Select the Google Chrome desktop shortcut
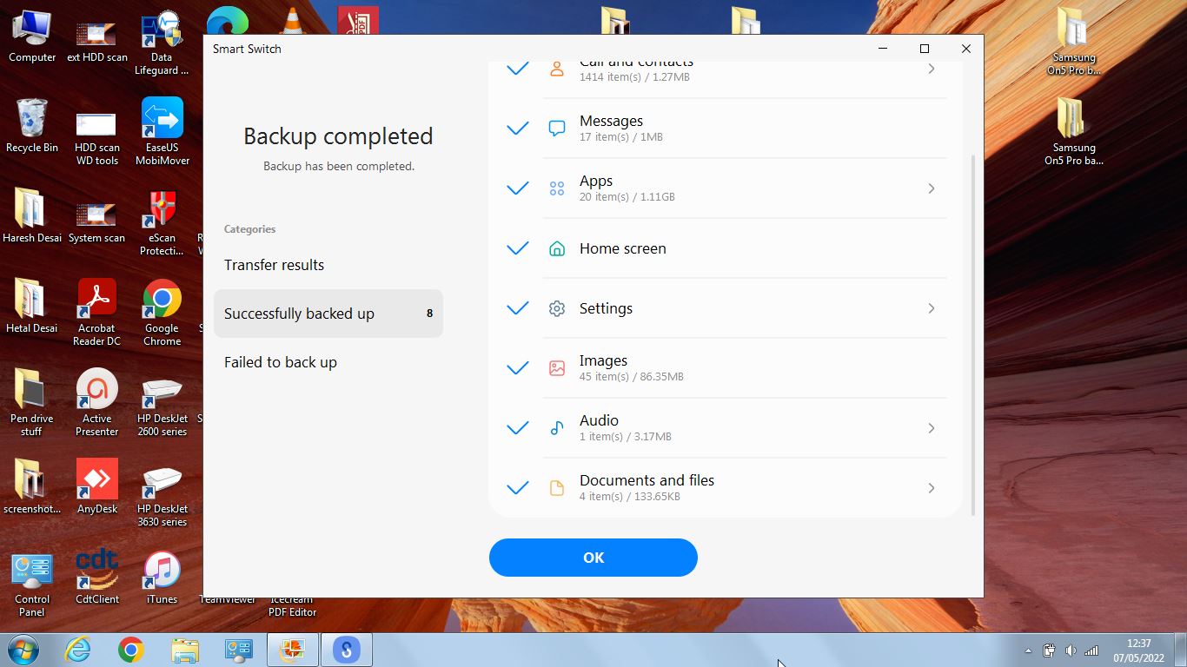 click(x=162, y=313)
